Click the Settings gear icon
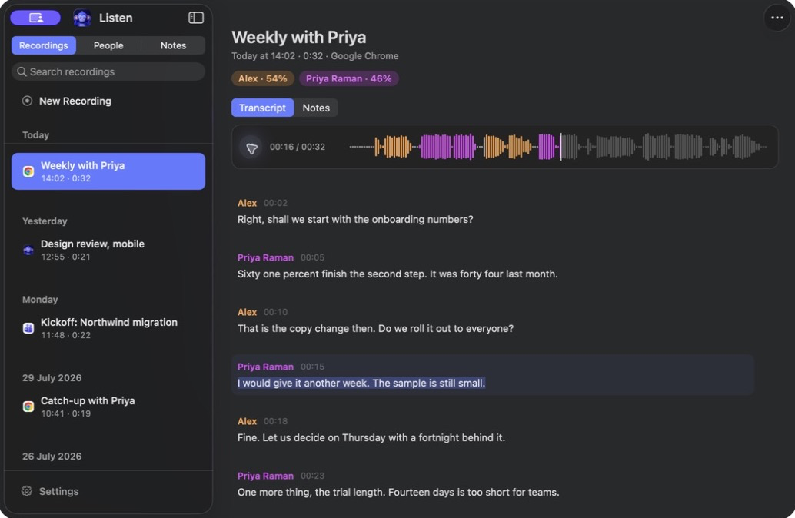Viewport: 795px width, 518px height. tap(27, 491)
